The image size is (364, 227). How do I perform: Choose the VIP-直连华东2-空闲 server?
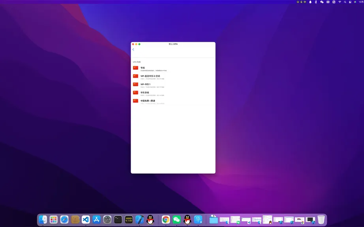pos(173,77)
